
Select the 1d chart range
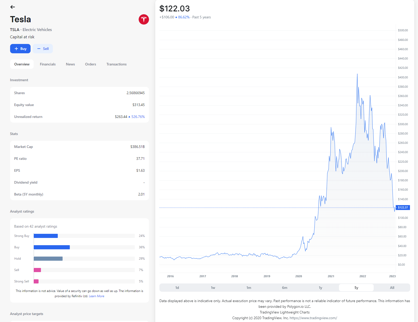click(177, 288)
